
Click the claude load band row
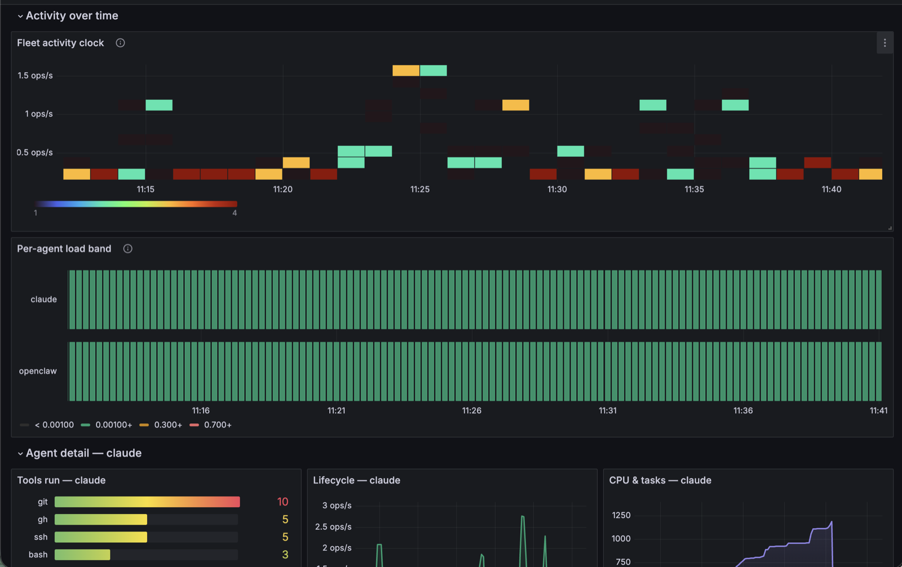click(475, 299)
